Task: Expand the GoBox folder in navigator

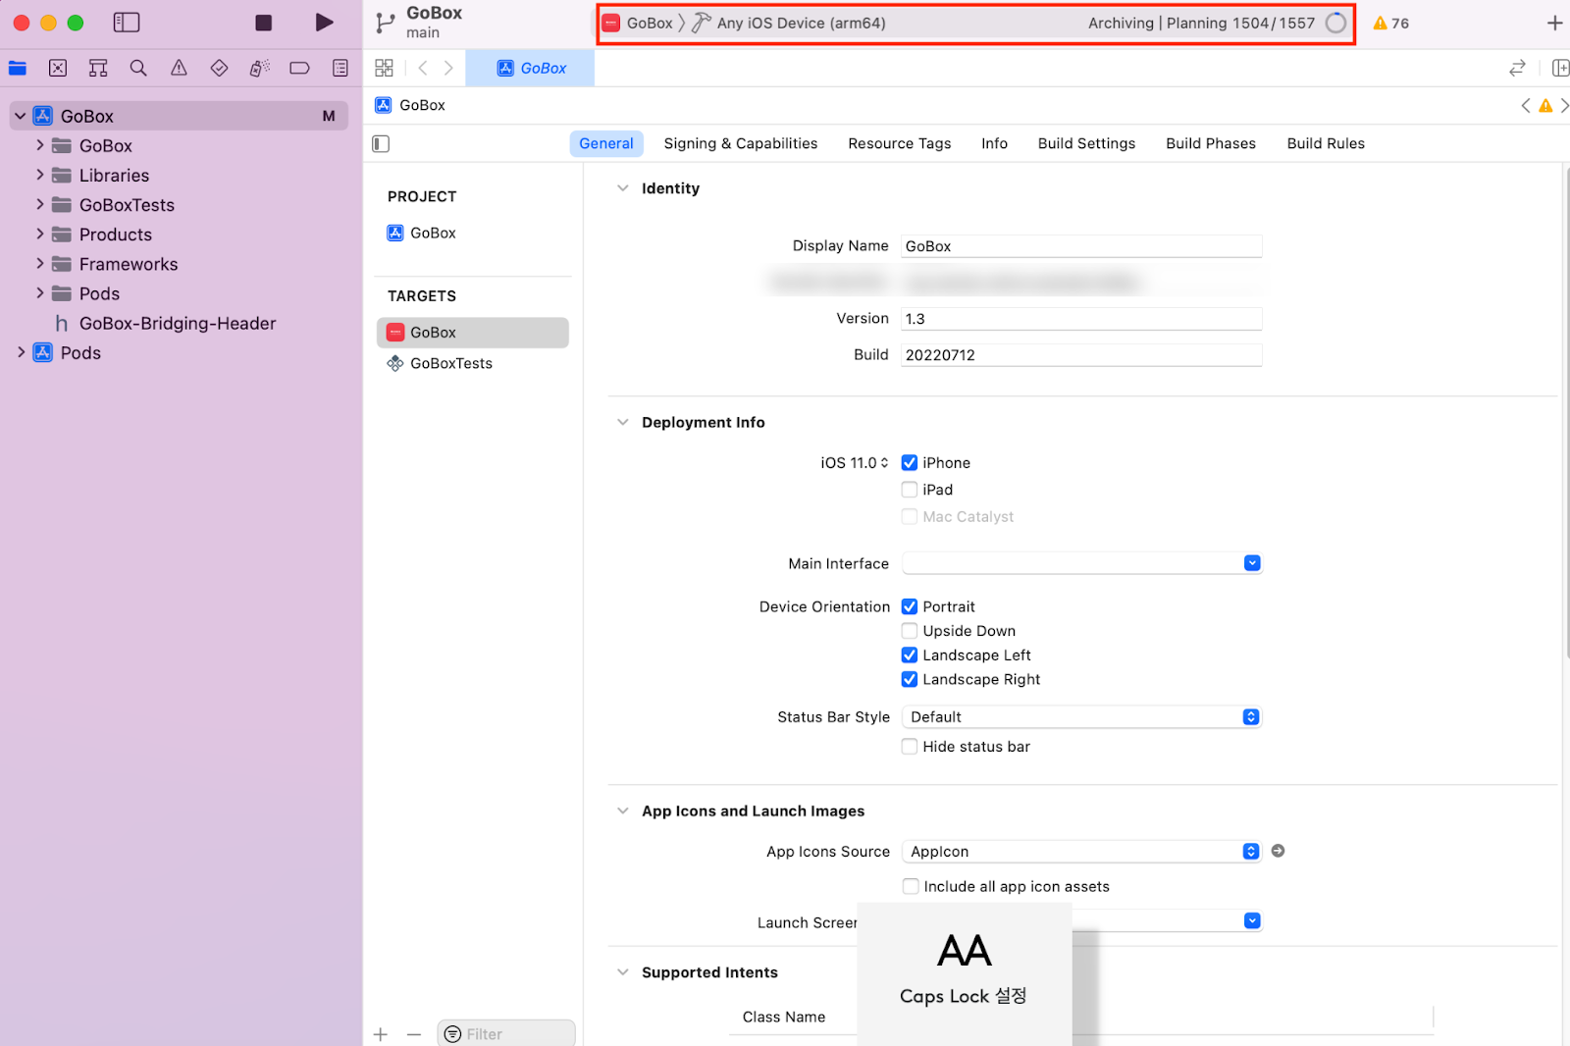Action: (40, 145)
